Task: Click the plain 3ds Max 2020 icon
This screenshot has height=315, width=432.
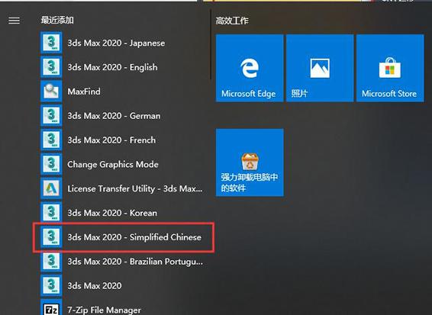Action: (51, 285)
